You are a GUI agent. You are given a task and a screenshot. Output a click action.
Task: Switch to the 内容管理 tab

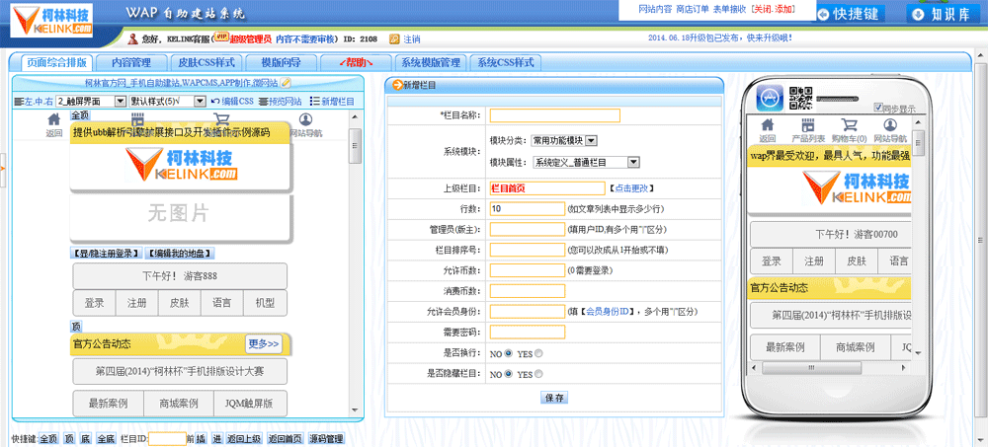pos(131,62)
